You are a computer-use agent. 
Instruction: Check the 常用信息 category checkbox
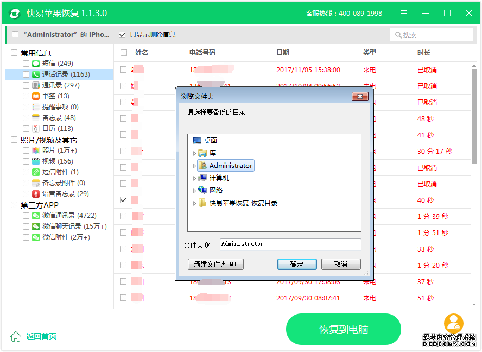click(14, 53)
